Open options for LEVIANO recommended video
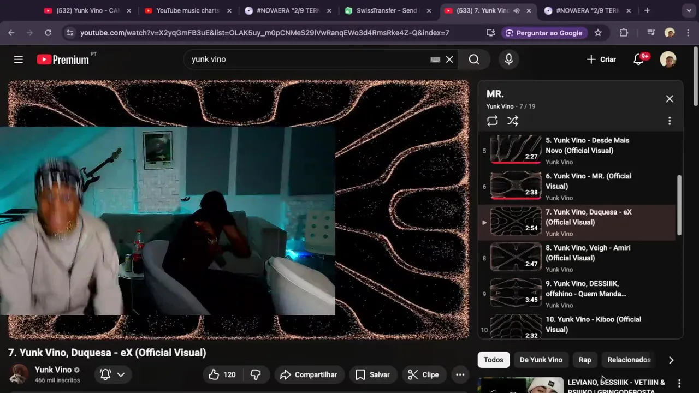Screen dimensions: 699x393 679,383
